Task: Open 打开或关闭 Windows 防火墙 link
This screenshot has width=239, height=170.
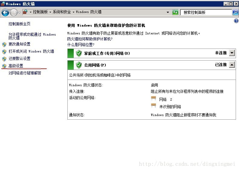Action: coord(31,52)
